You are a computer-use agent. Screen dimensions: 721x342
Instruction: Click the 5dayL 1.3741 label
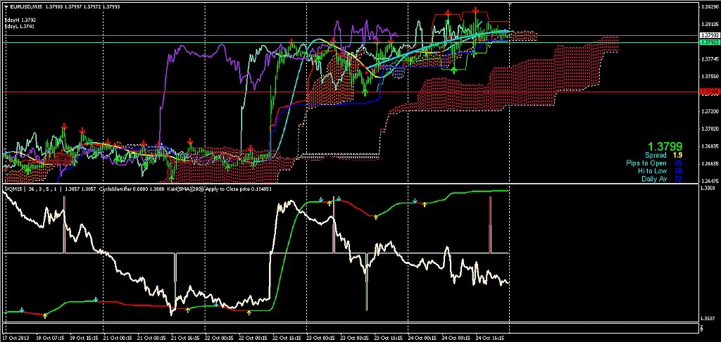click(x=20, y=27)
